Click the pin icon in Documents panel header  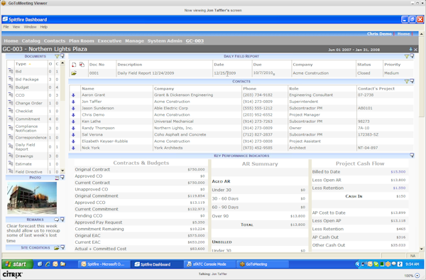pos(62,56)
